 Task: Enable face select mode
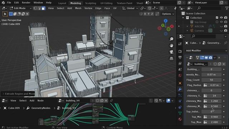[43, 8]
